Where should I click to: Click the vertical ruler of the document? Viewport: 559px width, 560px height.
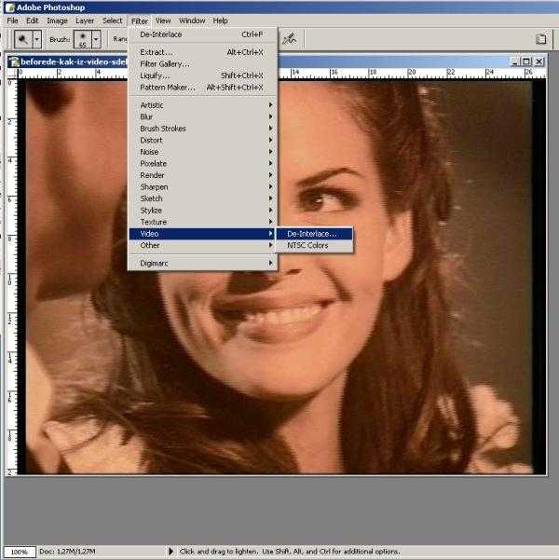(12, 277)
